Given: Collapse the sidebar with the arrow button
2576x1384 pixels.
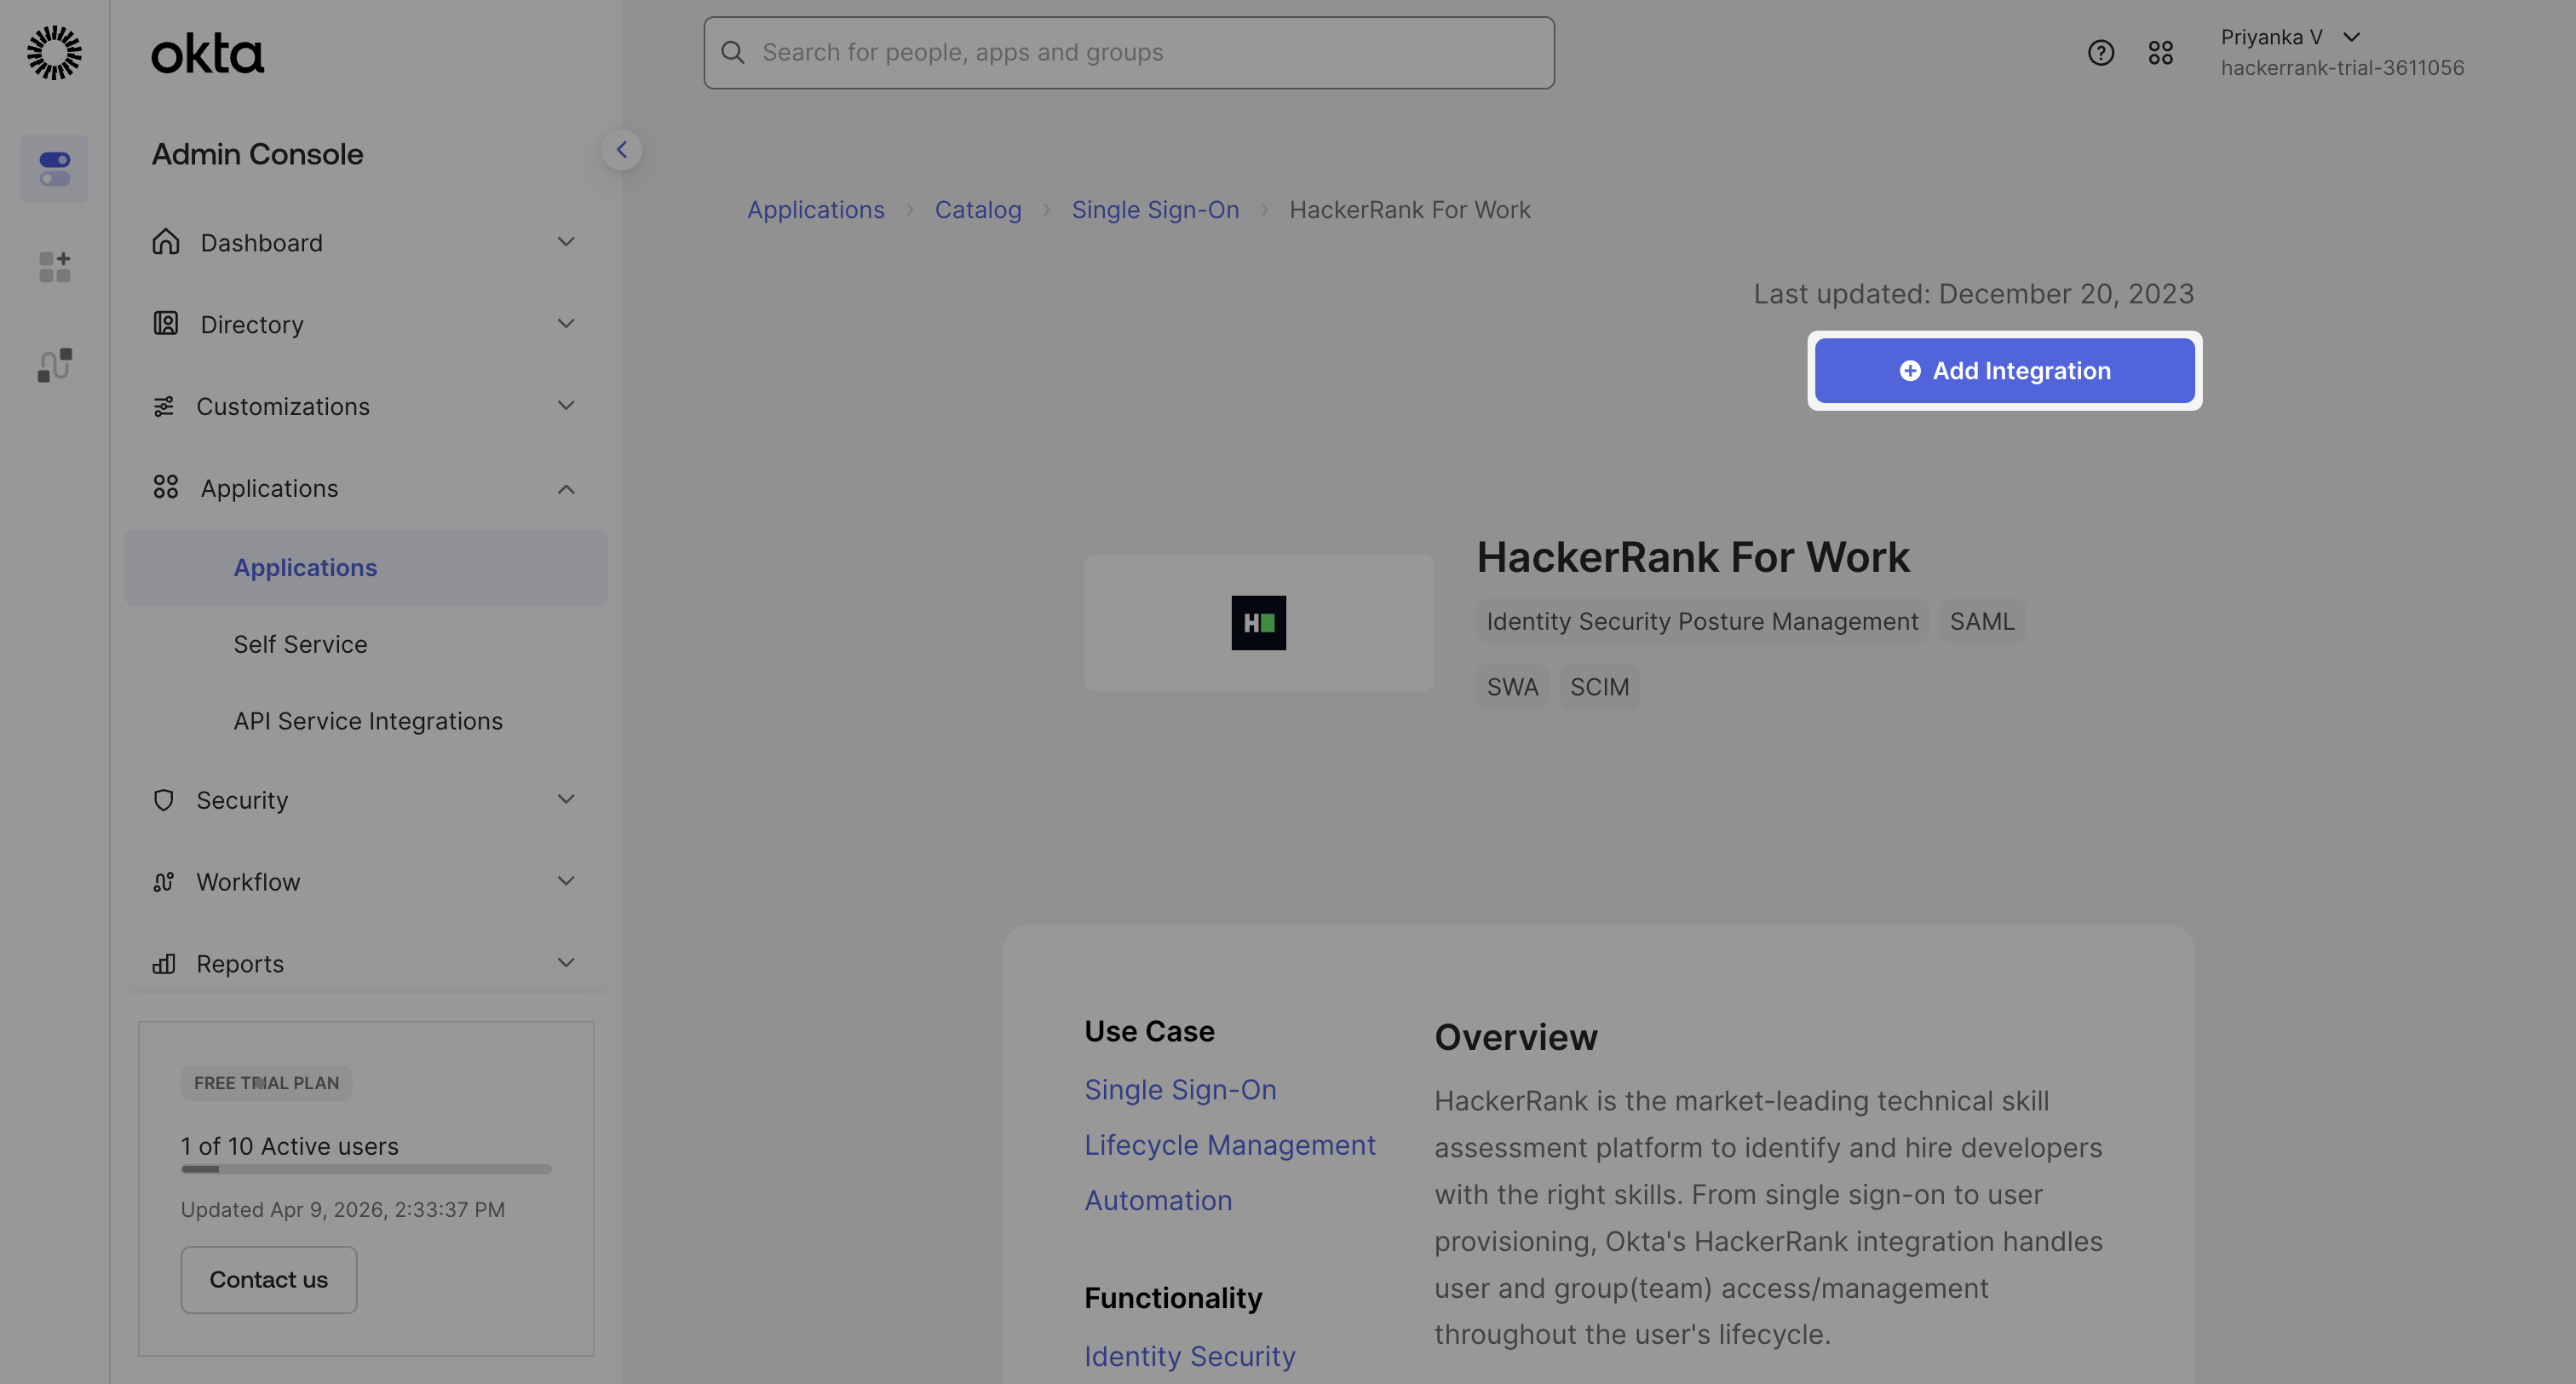Looking at the screenshot, I should pyautogui.click(x=621, y=150).
